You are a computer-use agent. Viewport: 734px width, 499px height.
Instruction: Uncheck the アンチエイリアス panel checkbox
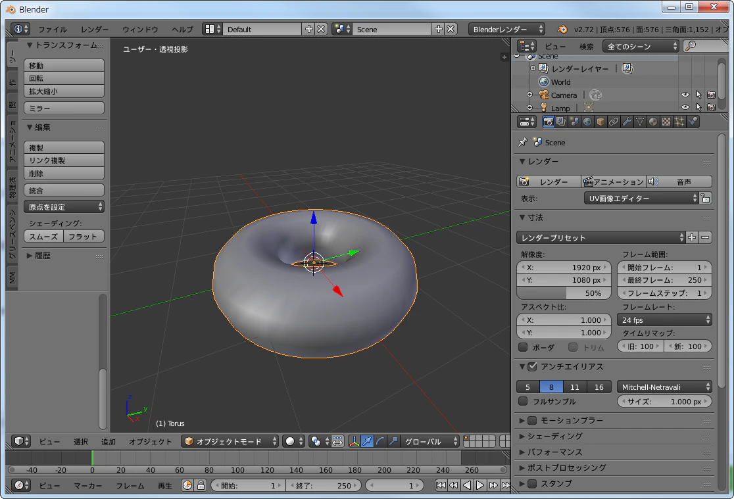(x=532, y=367)
